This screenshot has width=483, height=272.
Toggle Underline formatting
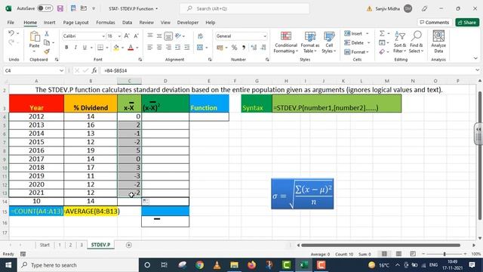click(x=85, y=48)
